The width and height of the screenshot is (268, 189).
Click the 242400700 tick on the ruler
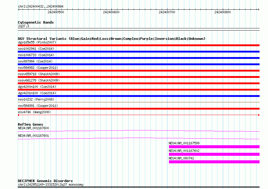point(167,12)
